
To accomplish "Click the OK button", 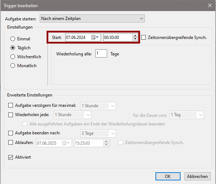I will point(168,176).
